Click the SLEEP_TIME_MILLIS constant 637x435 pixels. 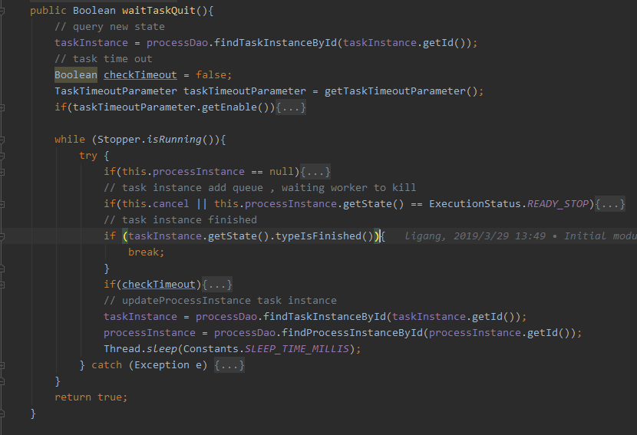(x=296, y=349)
